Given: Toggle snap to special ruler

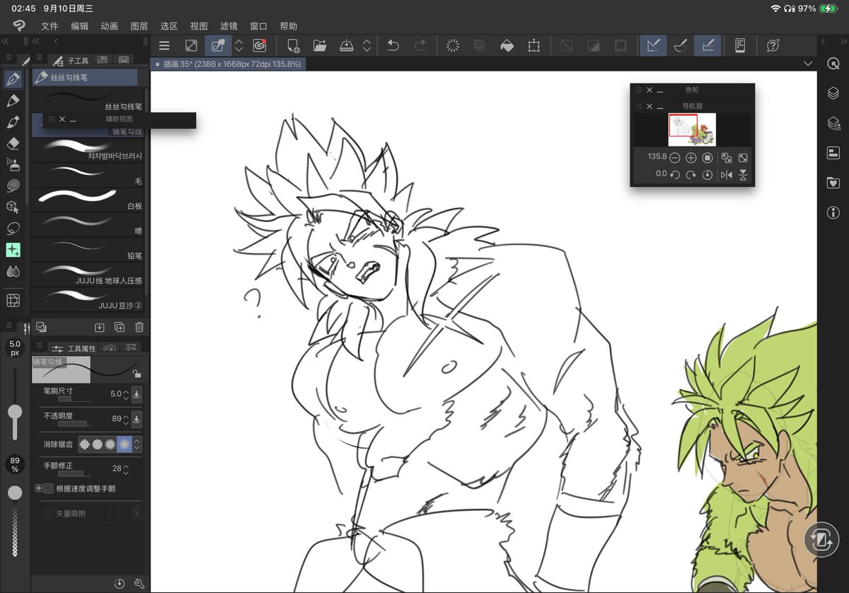Looking at the screenshot, I should click(680, 45).
